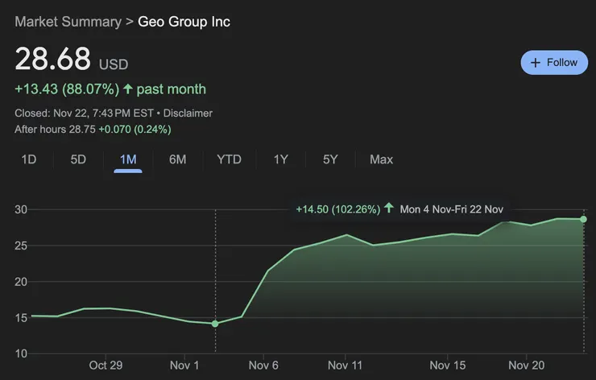Click the USD currency label

tap(114, 64)
